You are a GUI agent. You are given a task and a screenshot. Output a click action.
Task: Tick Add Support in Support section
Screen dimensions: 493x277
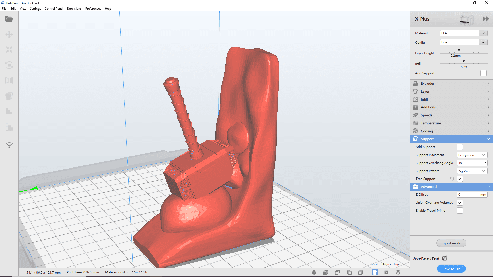click(460, 147)
